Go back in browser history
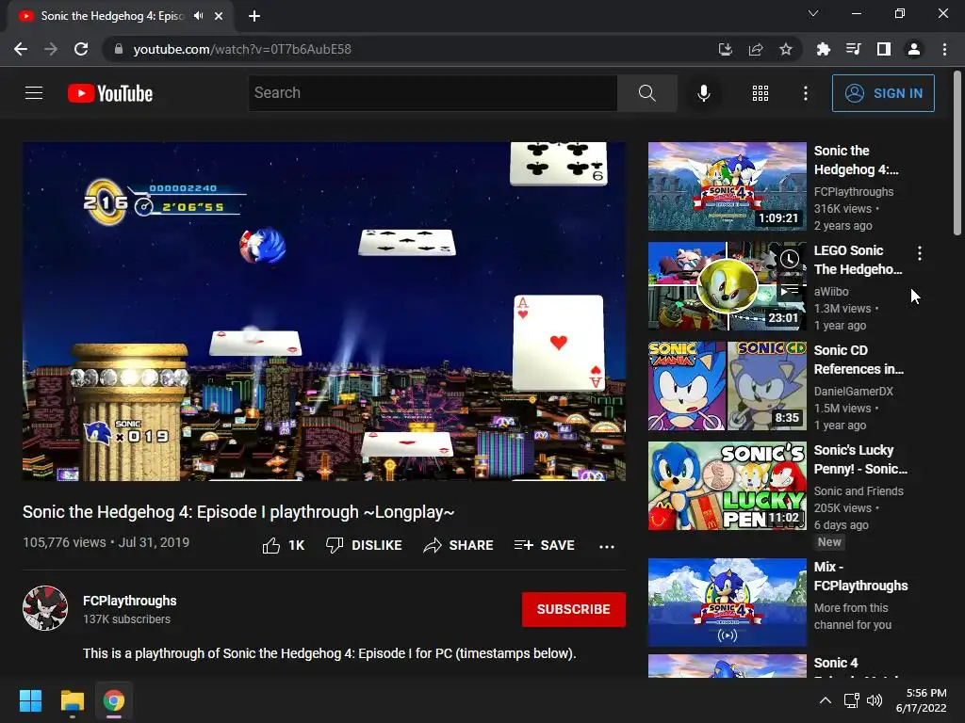This screenshot has width=965, height=723. pos(21,49)
